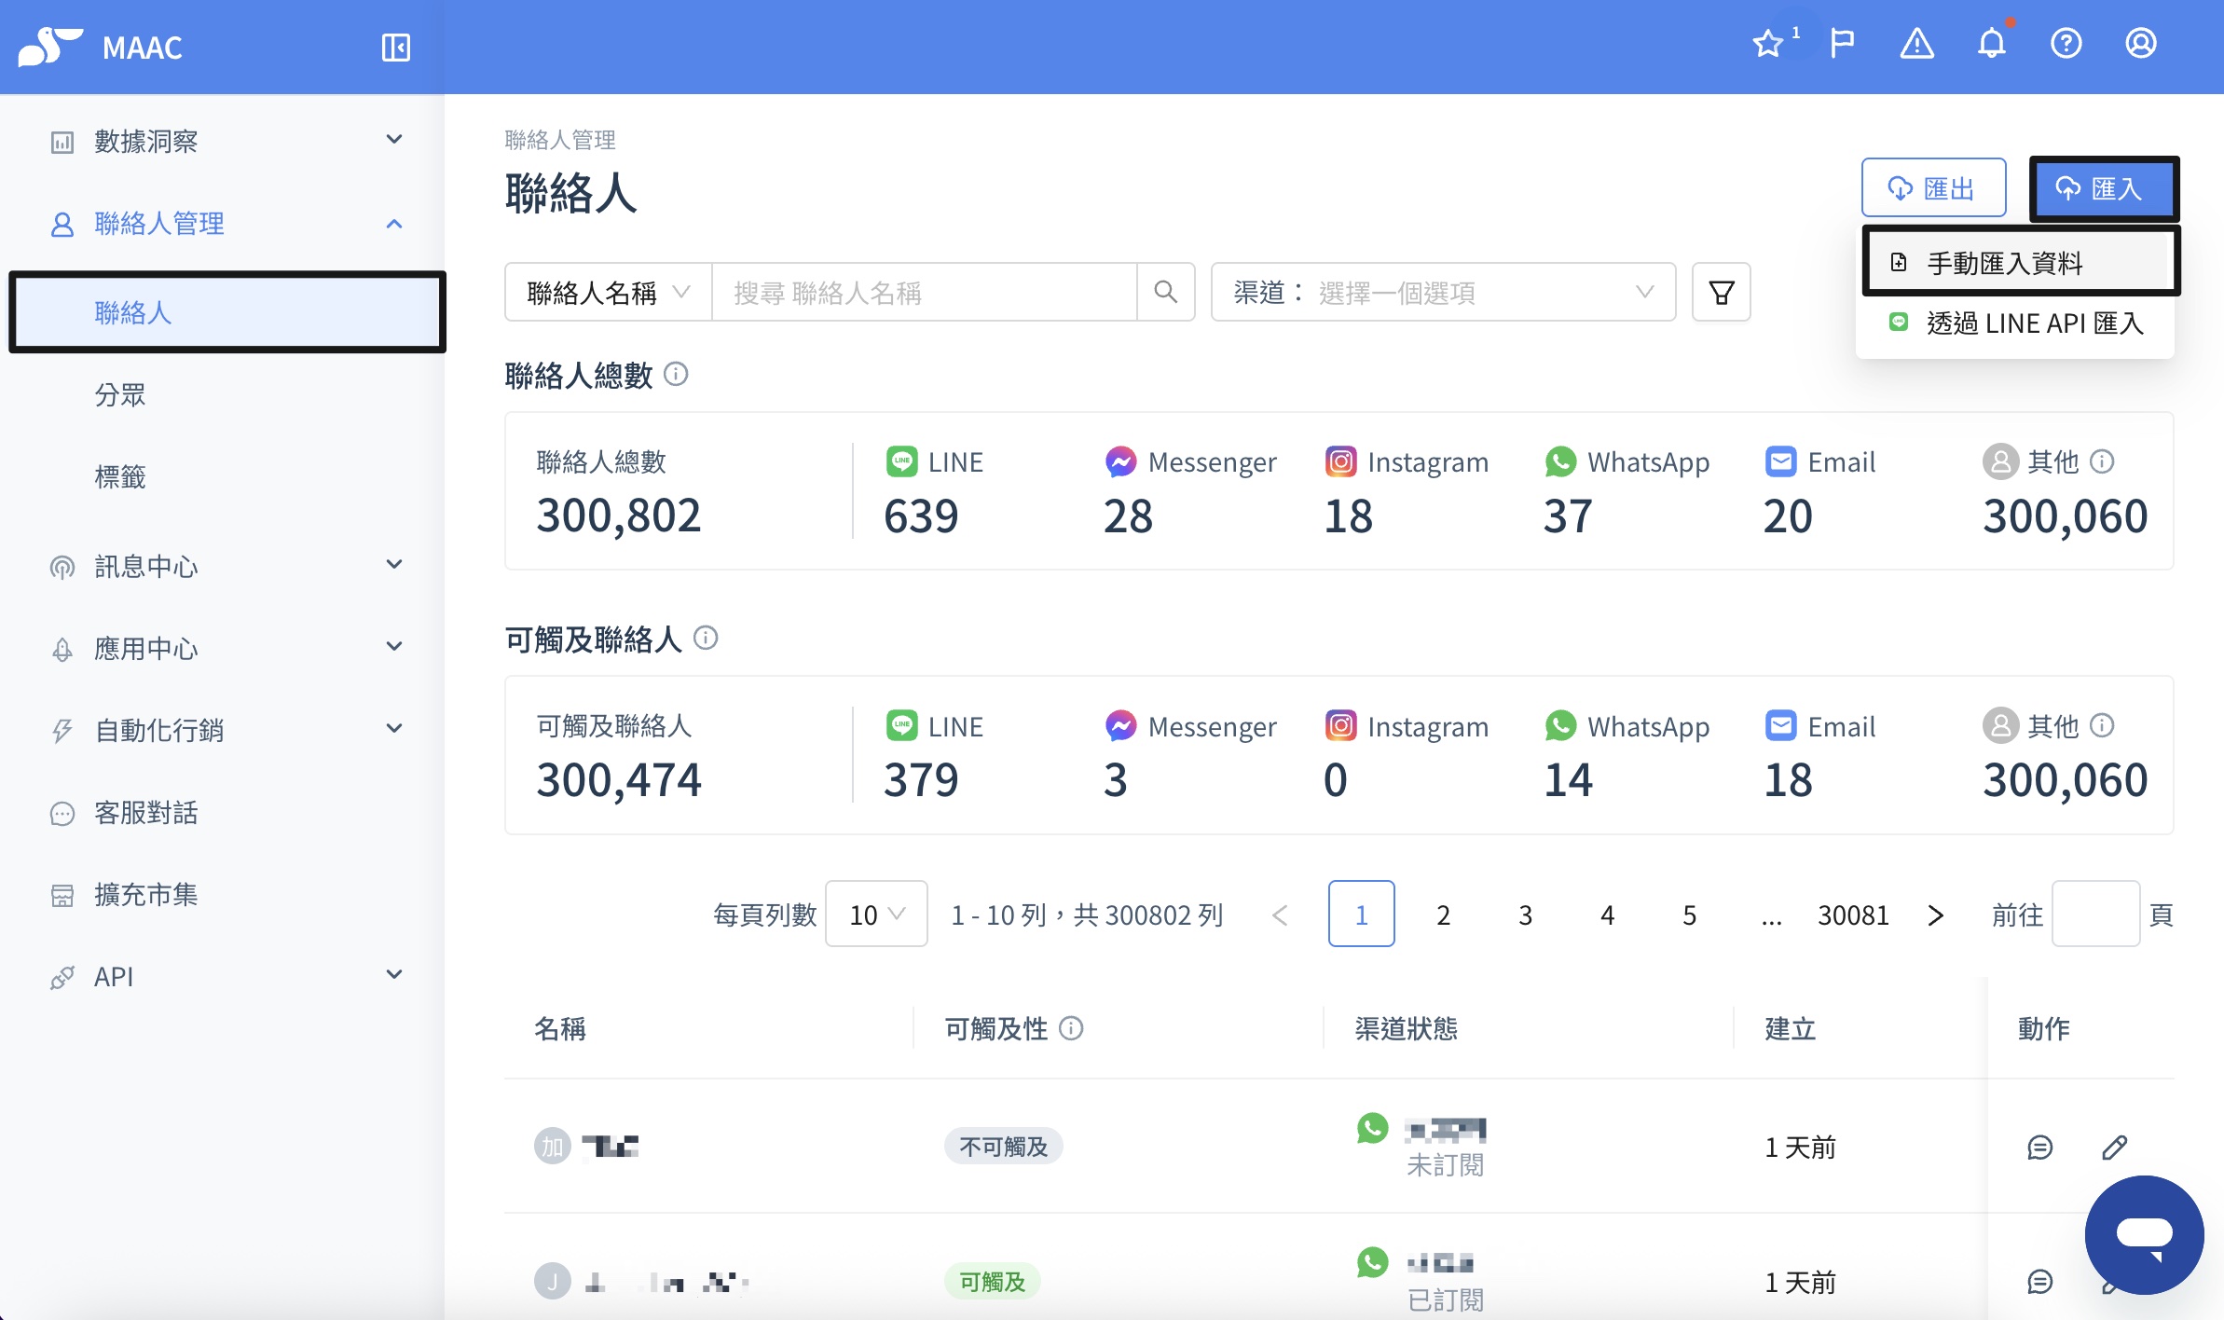The width and height of the screenshot is (2224, 1320).
Task: Click the WhatsApp icon in the 未訂閱 row
Action: pos(1373,1128)
